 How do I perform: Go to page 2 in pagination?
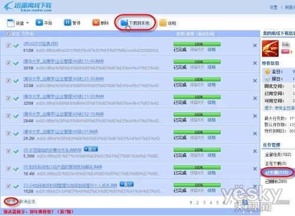198,202
